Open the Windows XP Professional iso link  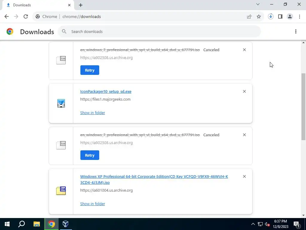click(x=154, y=179)
